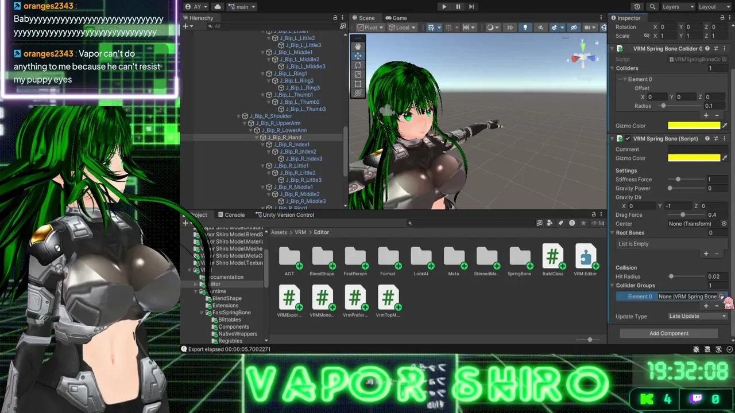Open the AY account dropdown

(197, 7)
